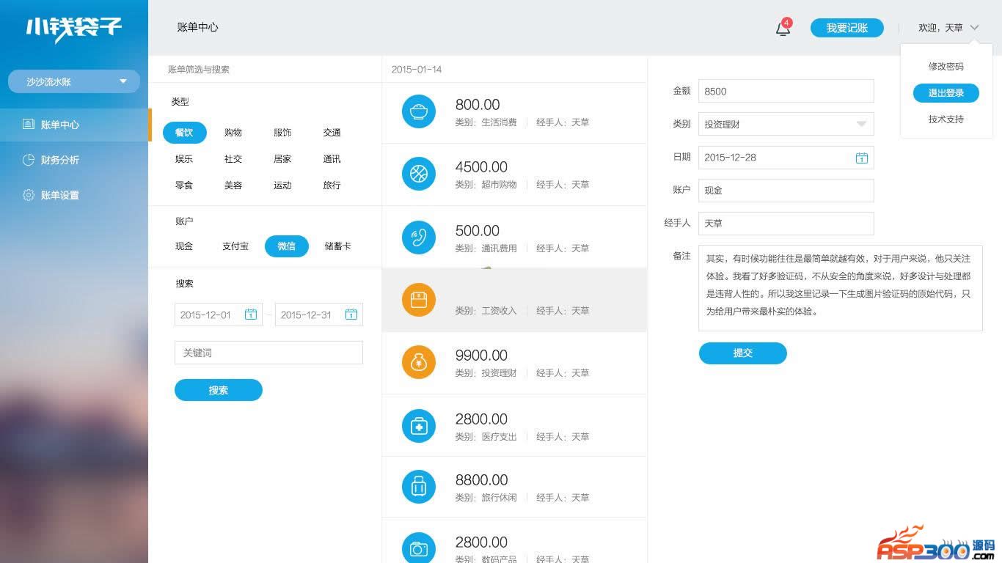The image size is (1002, 563).
Task: Open the notification bell with badge
Action: click(x=783, y=29)
